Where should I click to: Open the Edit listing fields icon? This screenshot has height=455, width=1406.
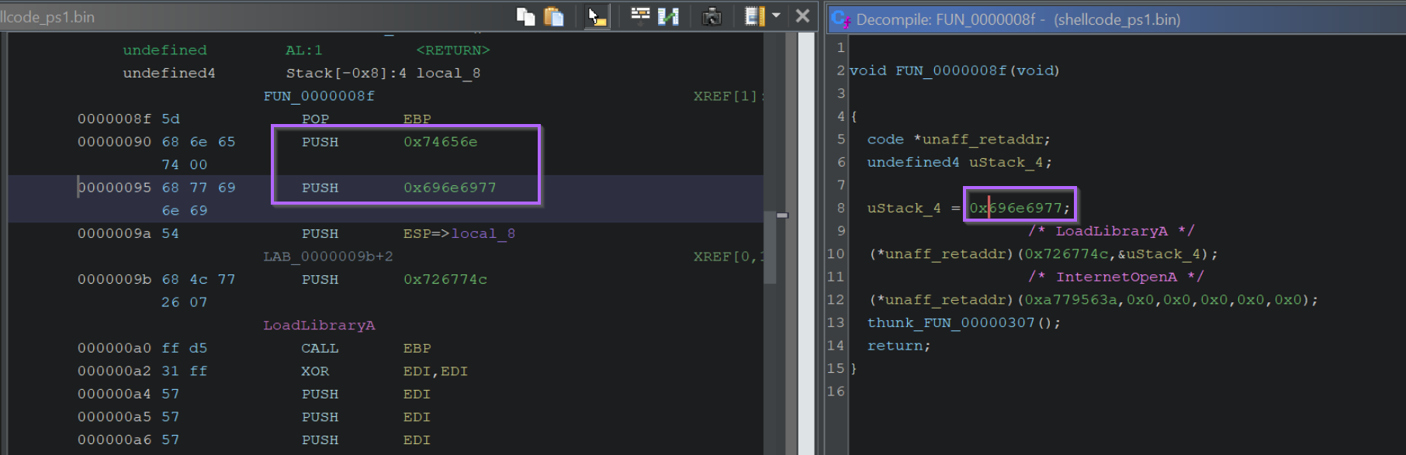coord(640,16)
